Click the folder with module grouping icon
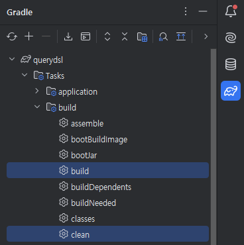This screenshot has width=244, height=245. (142, 36)
